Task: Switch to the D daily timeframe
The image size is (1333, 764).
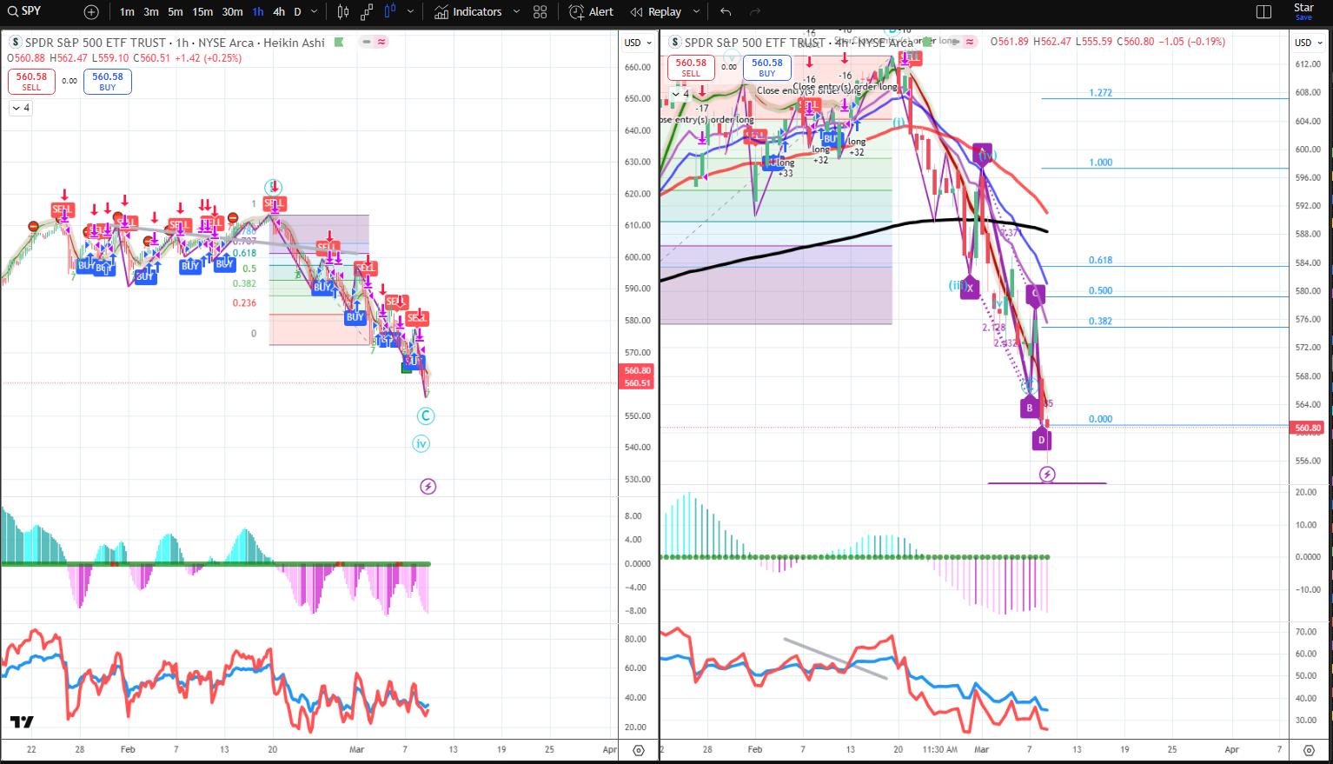Action: 297,12
